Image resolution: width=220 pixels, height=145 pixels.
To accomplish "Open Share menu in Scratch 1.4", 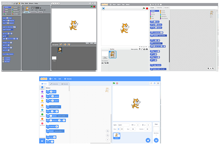I will pos(31,3).
